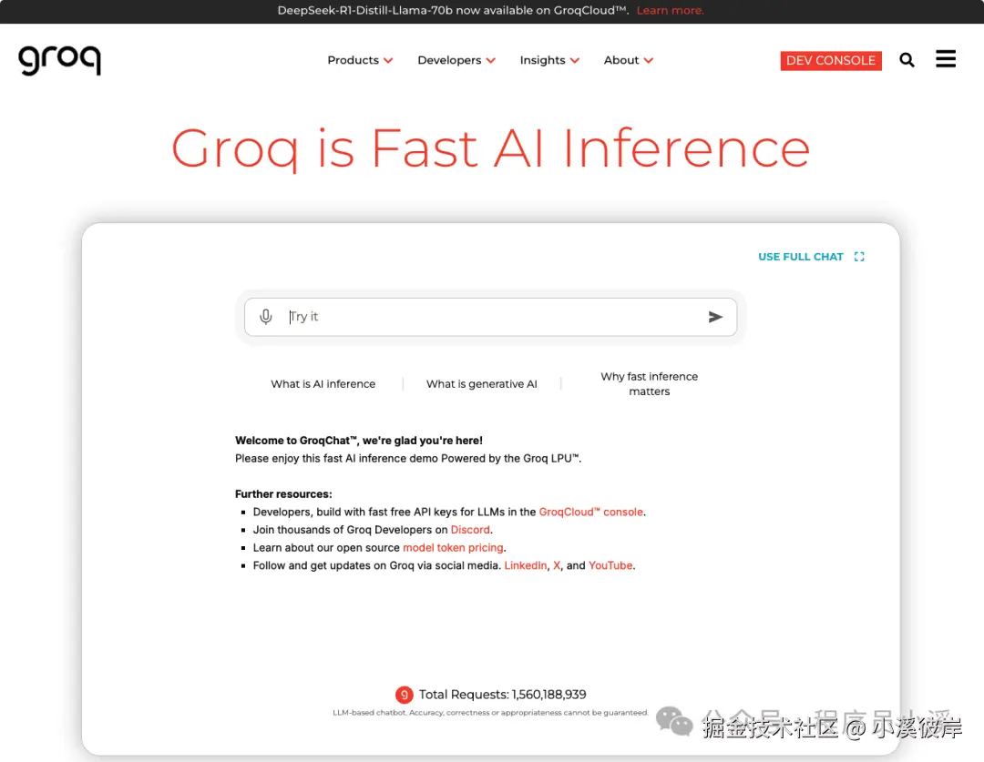This screenshot has width=984, height=762.
Task: Click the 'Further resources:' label
Action: click(283, 494)
